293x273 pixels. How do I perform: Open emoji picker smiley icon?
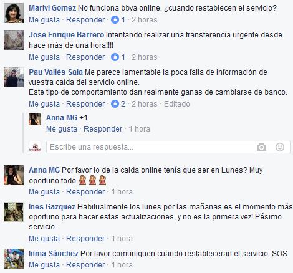point(280,147)
